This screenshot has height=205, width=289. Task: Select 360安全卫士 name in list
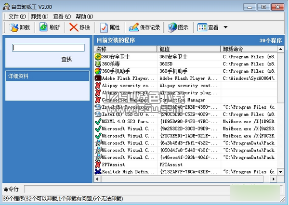[116, 57]
